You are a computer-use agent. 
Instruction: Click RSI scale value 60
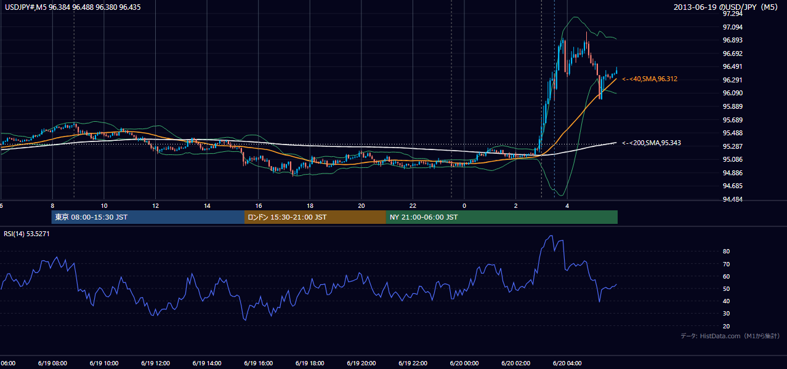(x=726, y=276)
